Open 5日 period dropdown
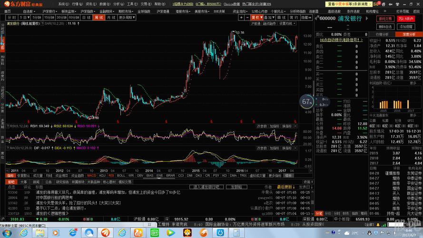The image size is (423, 238). (x=24, y=18)
